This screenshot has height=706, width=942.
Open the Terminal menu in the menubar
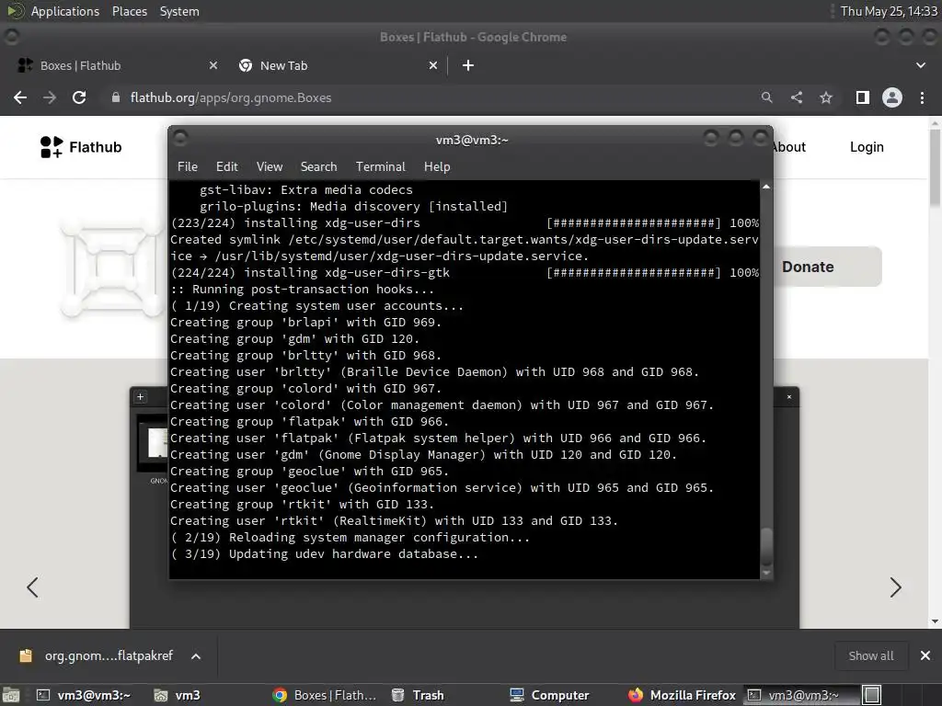coord(380,166)
